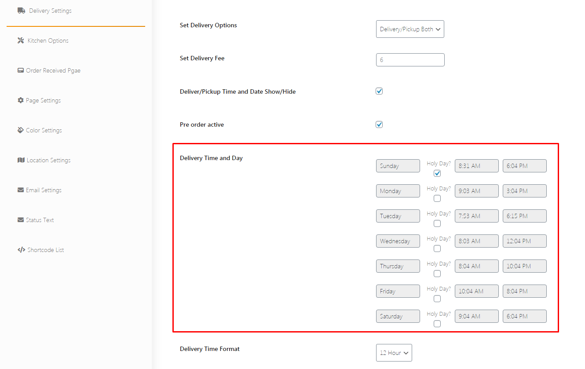This screenshot has width=585, height=369.
Task: Toggle Pre order active checkbox
Action: tap(379, 124)
